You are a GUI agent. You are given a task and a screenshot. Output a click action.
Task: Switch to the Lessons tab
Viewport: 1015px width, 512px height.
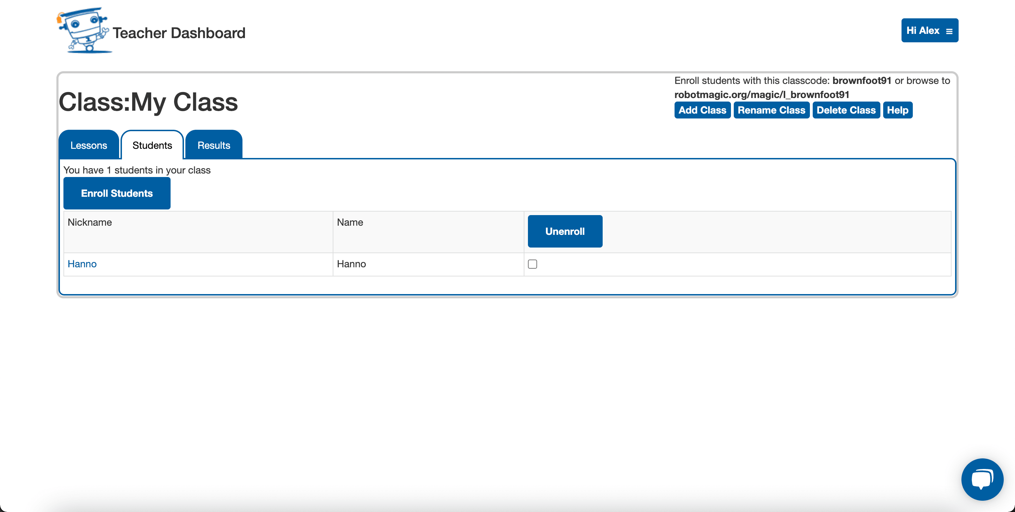pos(89,145)
